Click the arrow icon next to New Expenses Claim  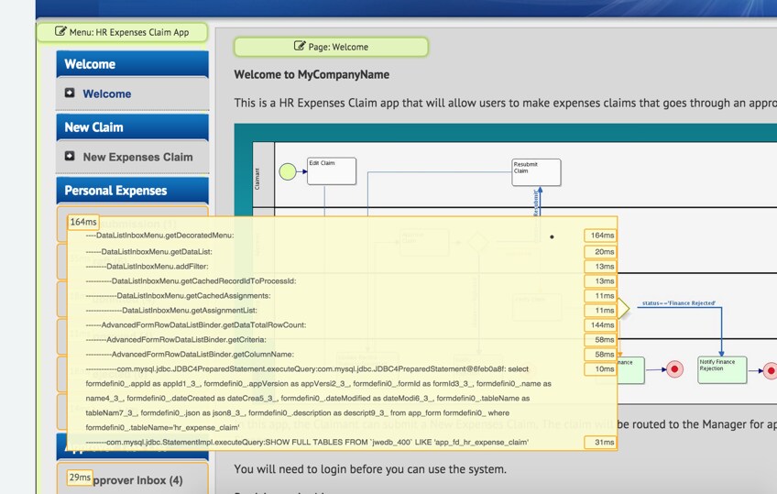pyautogui.click(x=70, y=156)
